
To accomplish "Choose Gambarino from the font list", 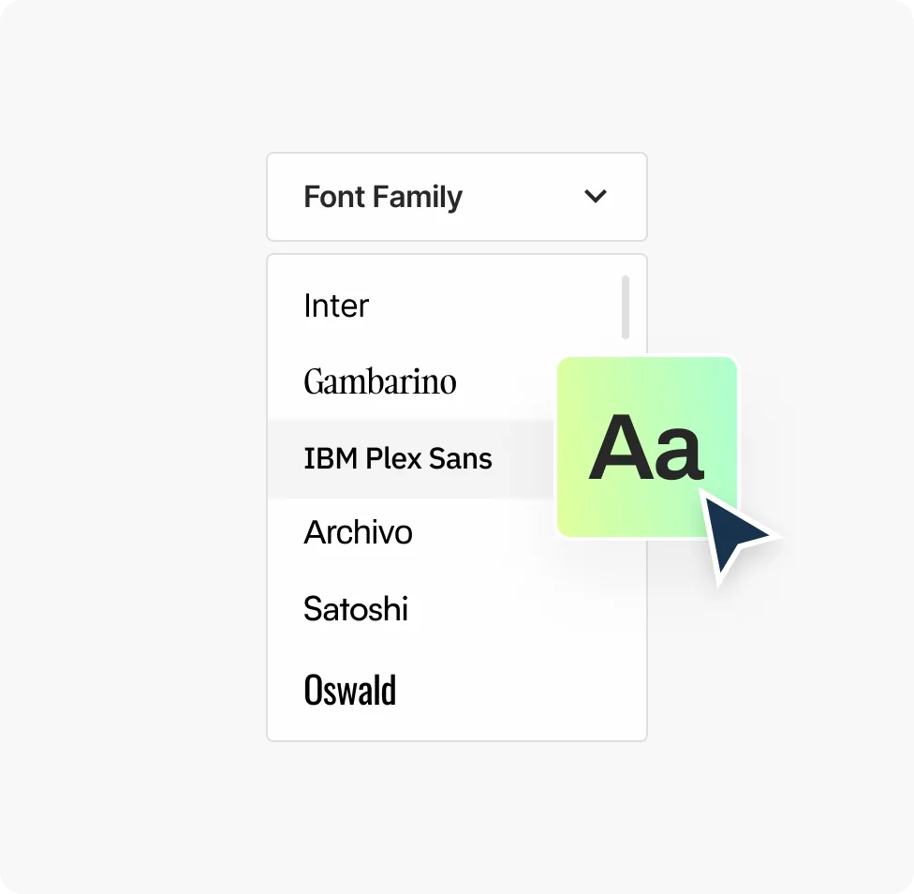I will coord(380,382).
